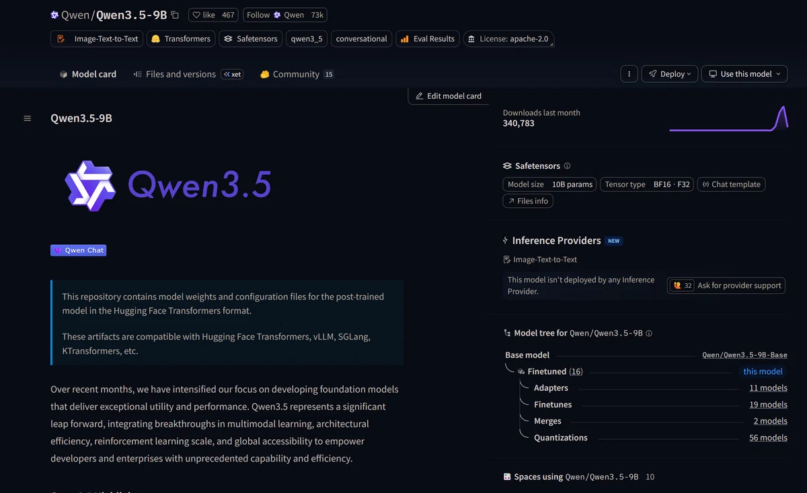Switch to Files and versions tab

click(175, 74)
